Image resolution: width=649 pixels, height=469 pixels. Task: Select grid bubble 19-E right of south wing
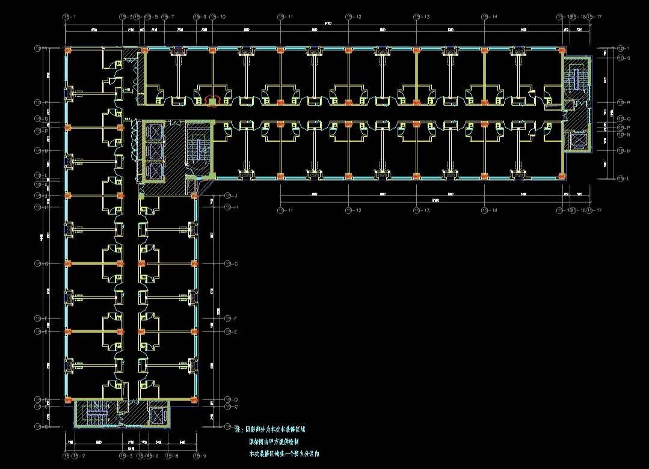click(227, 331)
